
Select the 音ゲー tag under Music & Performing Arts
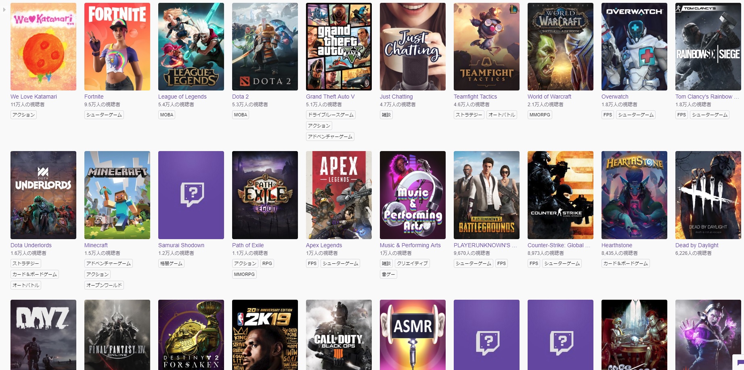388,274
